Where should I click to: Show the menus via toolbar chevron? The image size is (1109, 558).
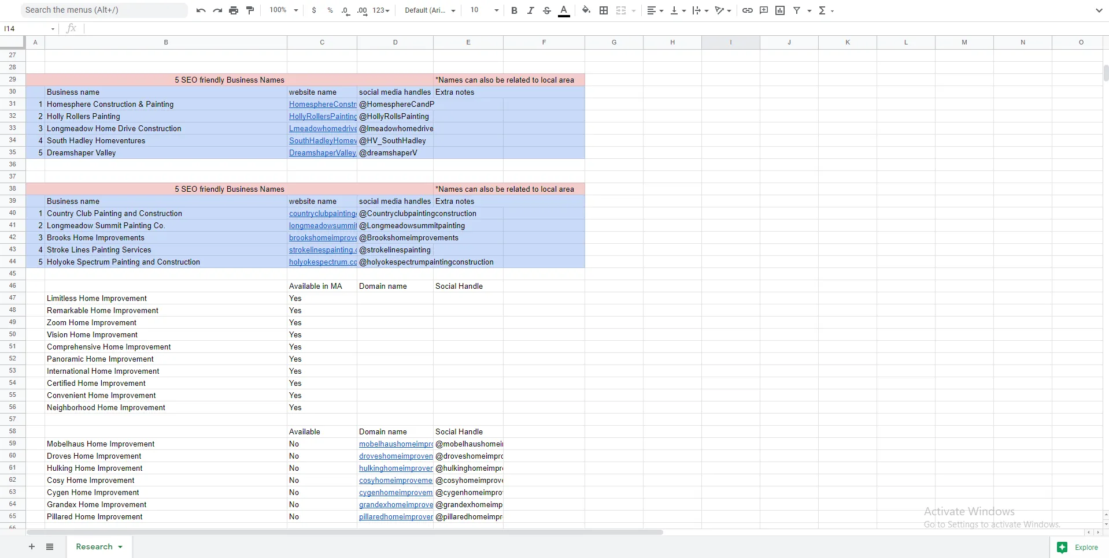click(1099, 10)
